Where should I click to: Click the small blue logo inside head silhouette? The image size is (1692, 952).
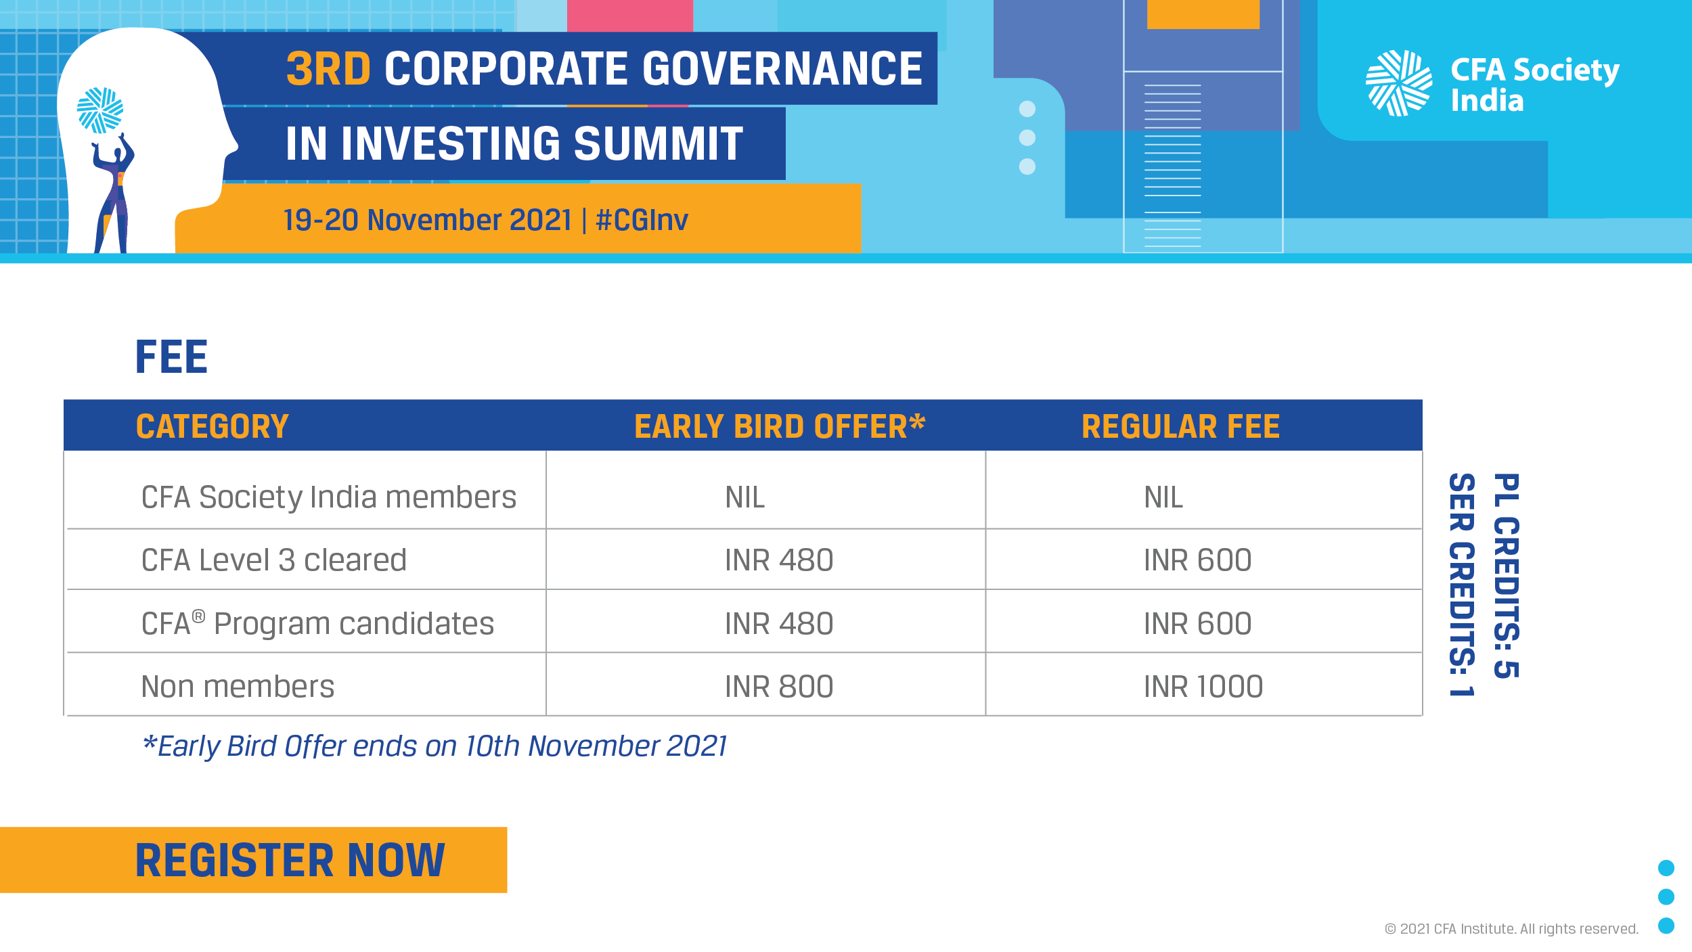(x=100, y=110)
